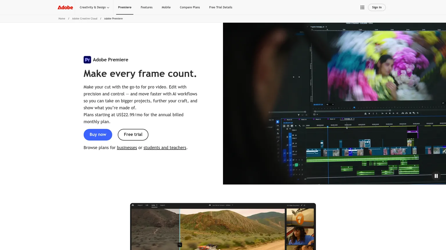Follow the businesses plans link
This screenshot has width=446, height=250.
point(127,148)
